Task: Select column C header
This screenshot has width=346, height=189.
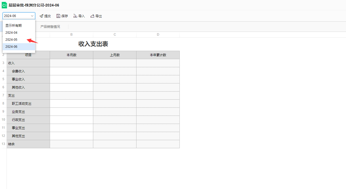Action: click(115, 35)
